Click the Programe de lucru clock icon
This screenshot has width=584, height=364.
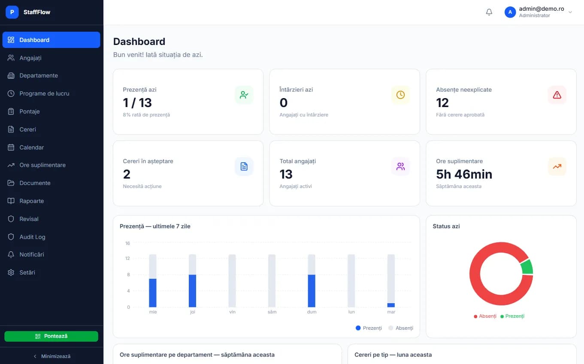coord(11,93)
